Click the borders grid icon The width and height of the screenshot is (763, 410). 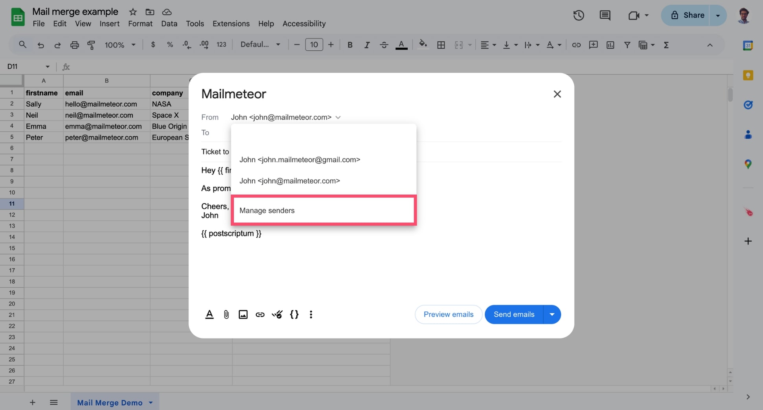441,45
